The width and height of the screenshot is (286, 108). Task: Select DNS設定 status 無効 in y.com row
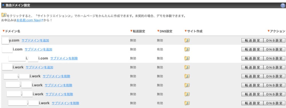tap(160, 41)
